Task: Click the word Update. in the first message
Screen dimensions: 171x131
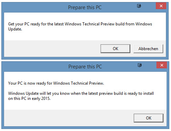Action: (x=15, y=29)
